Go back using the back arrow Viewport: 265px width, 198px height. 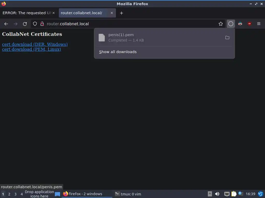click(x=6, y=24)
